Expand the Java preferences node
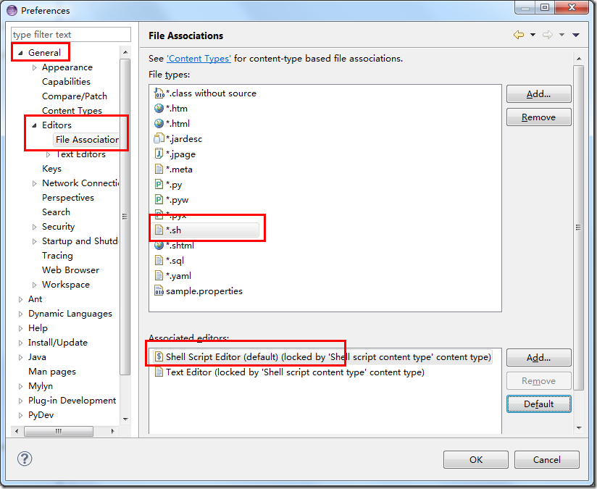 (x=20, y=357)
